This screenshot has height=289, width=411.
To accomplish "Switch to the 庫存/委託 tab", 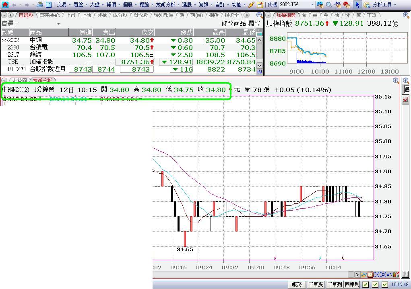I will coord(50,15).
